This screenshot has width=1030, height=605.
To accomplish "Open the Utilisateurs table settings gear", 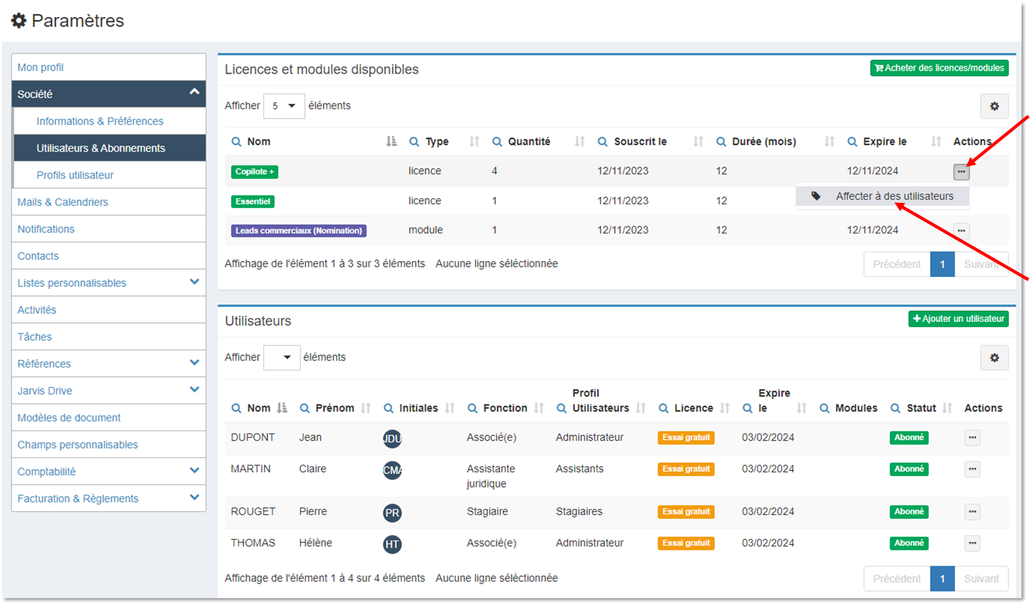I will 994,358.
